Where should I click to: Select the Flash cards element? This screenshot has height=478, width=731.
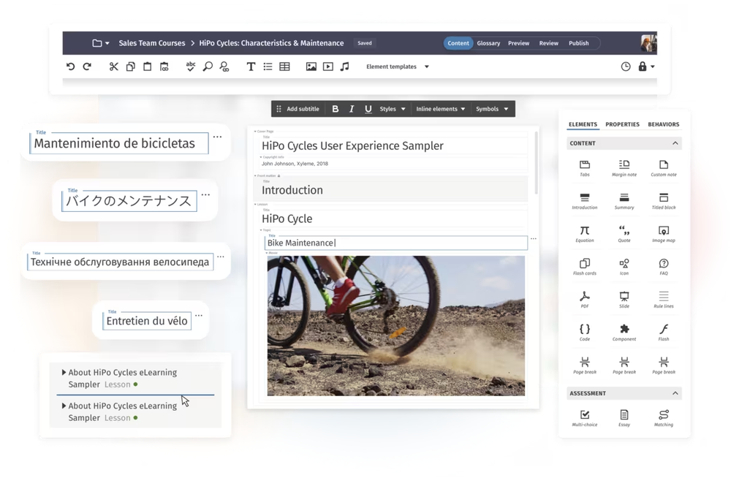pos(584,265)
